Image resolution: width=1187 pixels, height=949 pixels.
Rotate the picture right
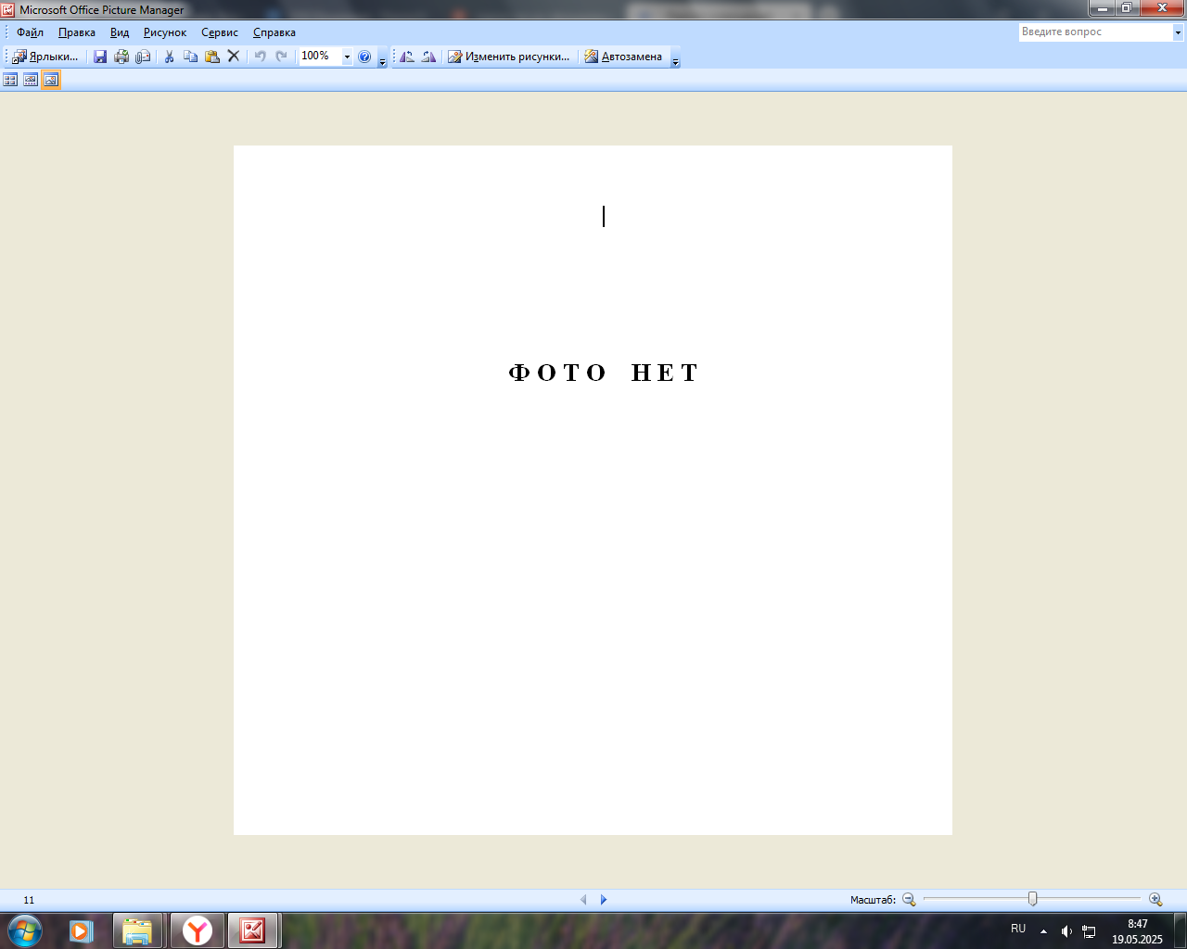point(428,57)
